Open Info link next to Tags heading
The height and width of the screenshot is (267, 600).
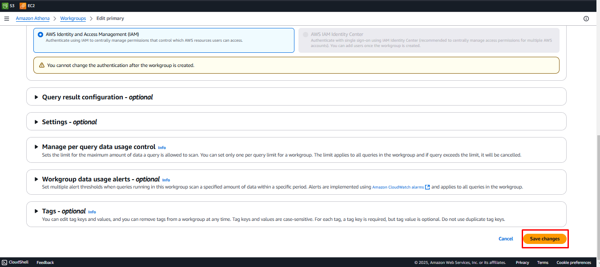92,212
